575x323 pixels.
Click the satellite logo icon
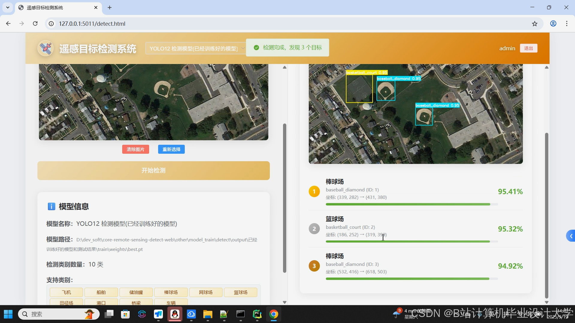pyautogui.click(x=46, y=48)
